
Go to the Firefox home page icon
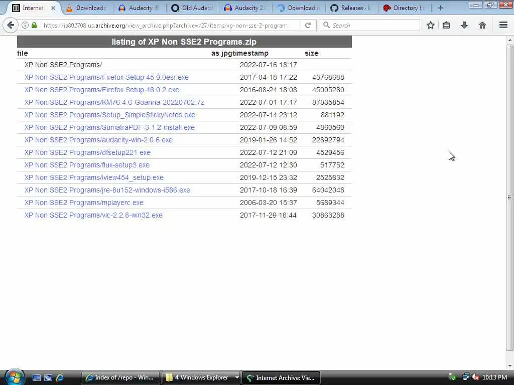click(x=482, y=25)
